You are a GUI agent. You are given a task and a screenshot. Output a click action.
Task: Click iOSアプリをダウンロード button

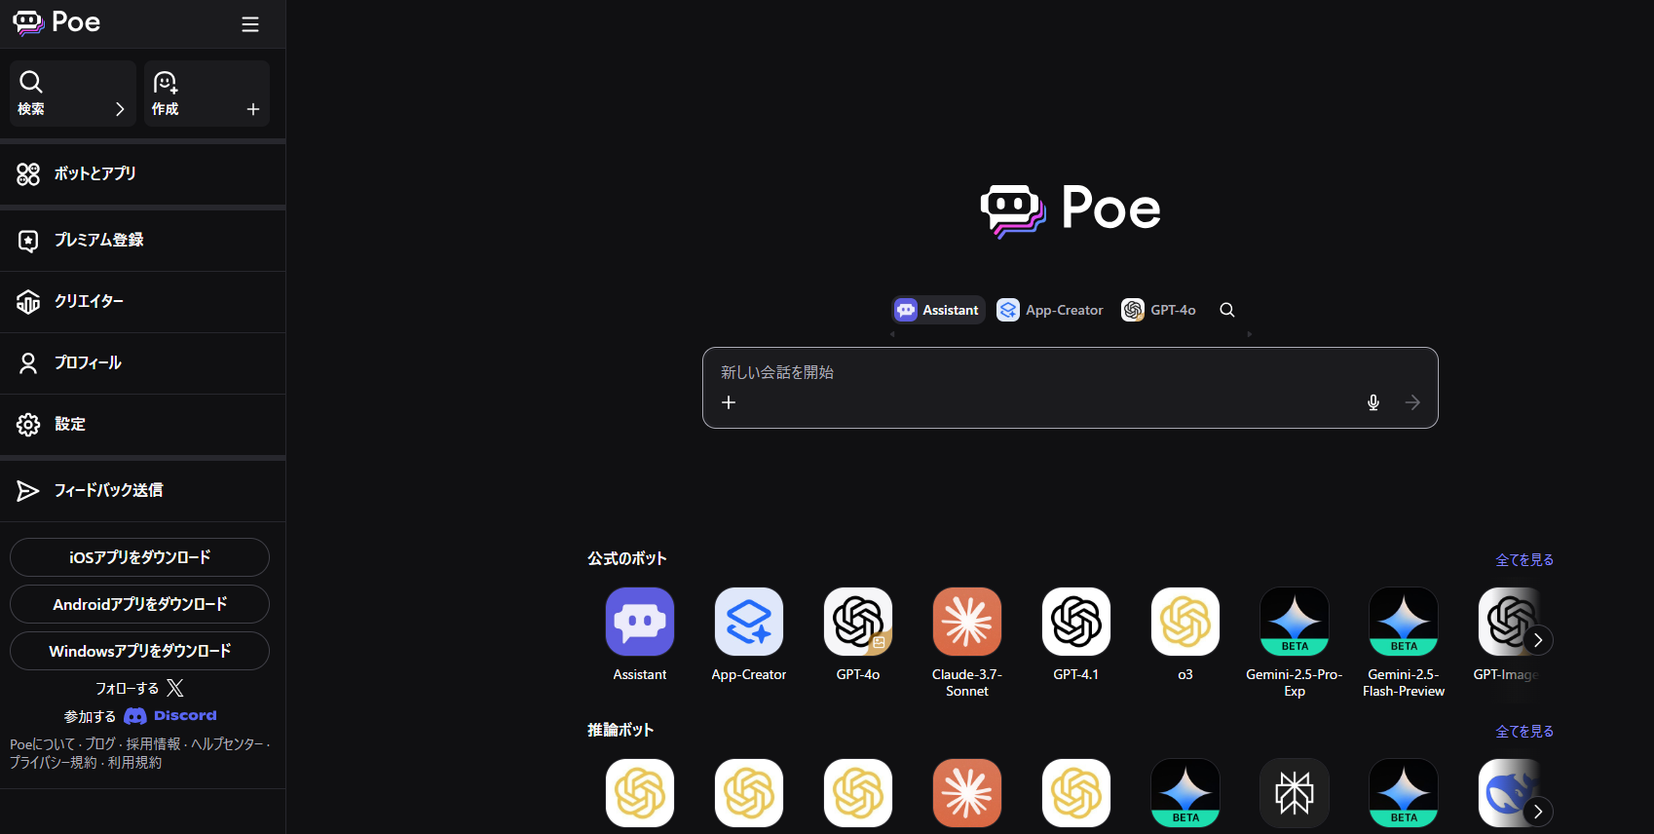139,557
